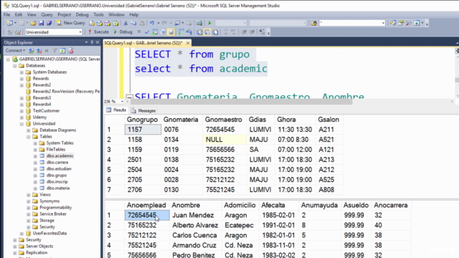Click the New Query button
This screenshot has width=459, height=258.
pos(70,23)
